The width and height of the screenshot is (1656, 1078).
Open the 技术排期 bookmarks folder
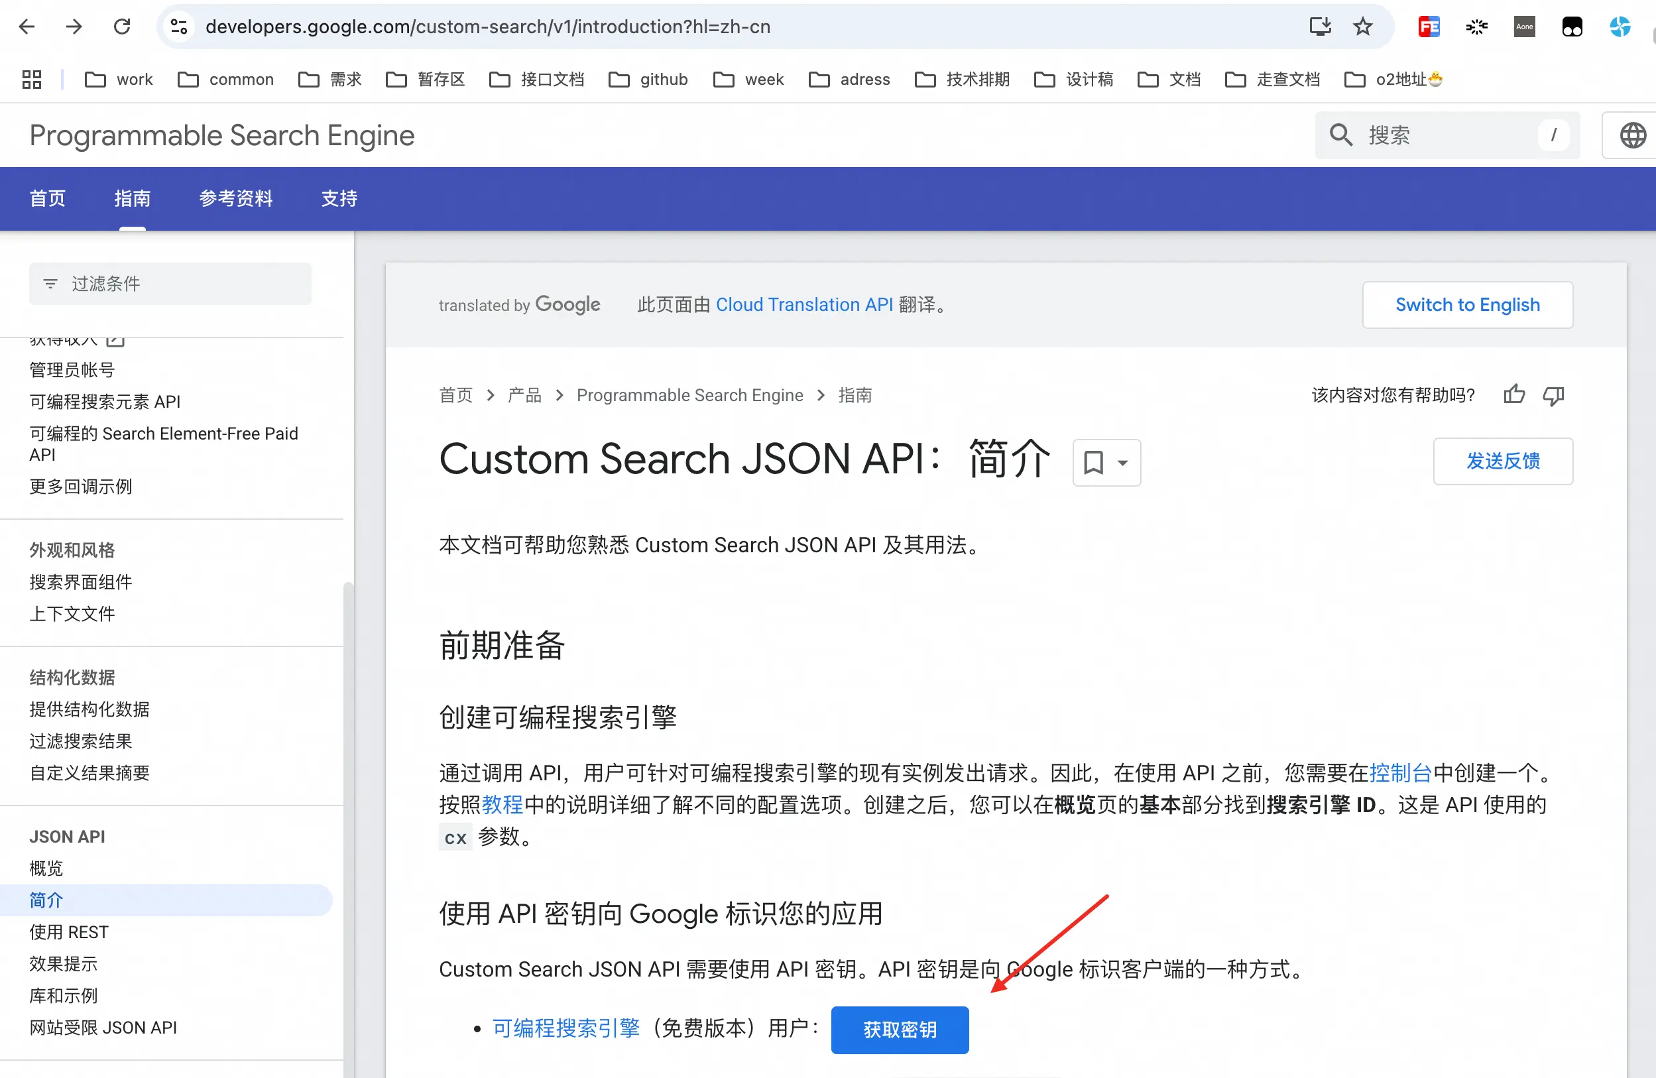pos(963,80)
